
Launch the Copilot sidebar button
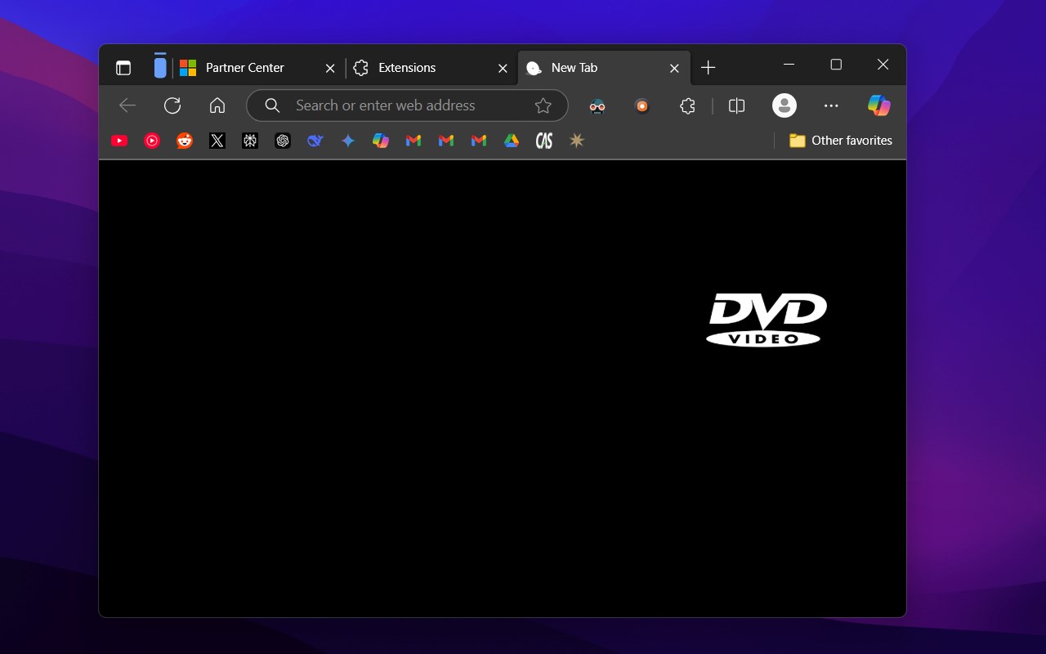point(879,105)
